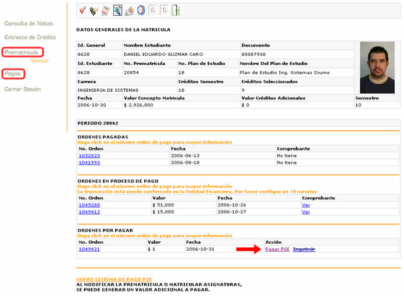The width and height of the screenshot is (404, 296).
Task: Click the red checkmark toolbar icon
Action: point(83,10)
